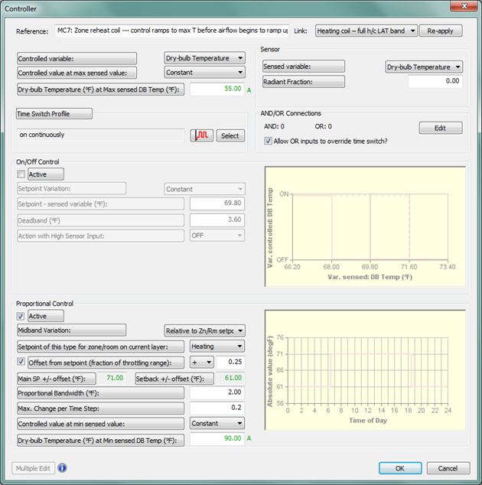Click the time switch profile graph icon
The image size is (482, 485).
click(202, 135)
